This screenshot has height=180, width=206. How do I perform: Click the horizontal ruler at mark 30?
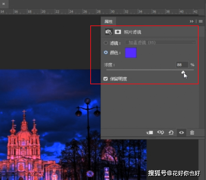[112, 12]
